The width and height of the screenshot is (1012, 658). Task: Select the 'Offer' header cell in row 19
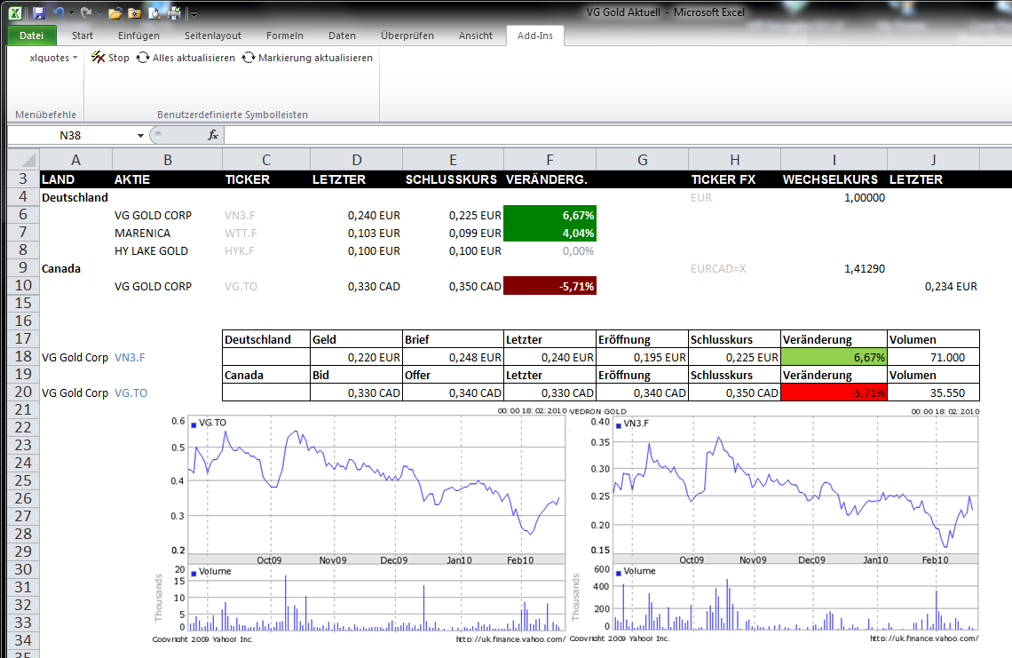(x=453, y=375)
